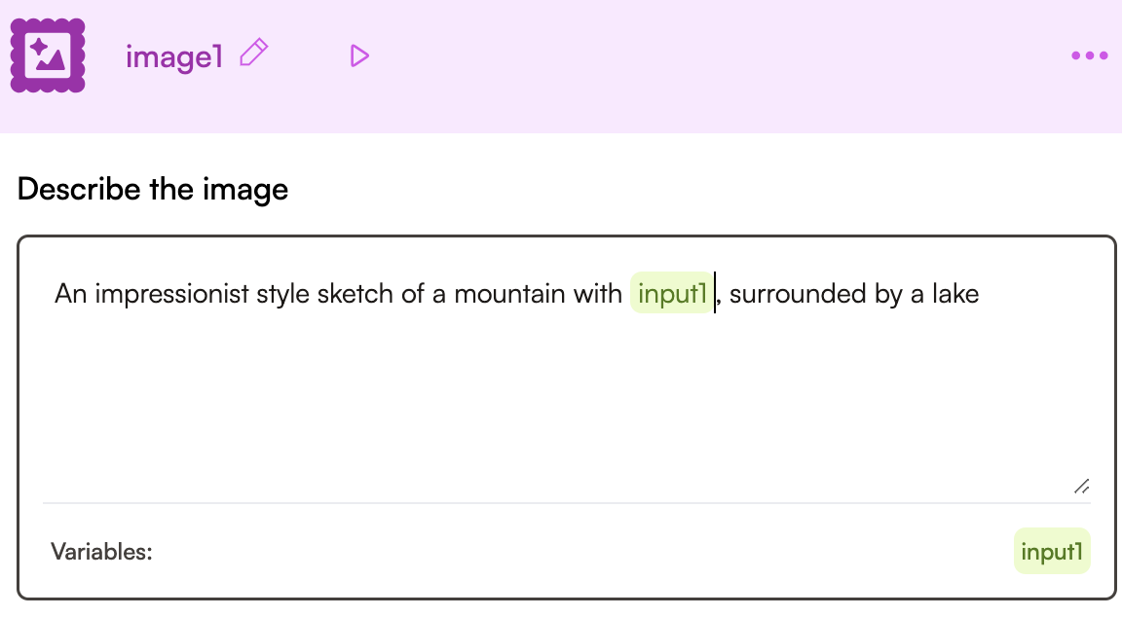
Task: Click the purple image block icon
Action: click(x=48, y=55)
